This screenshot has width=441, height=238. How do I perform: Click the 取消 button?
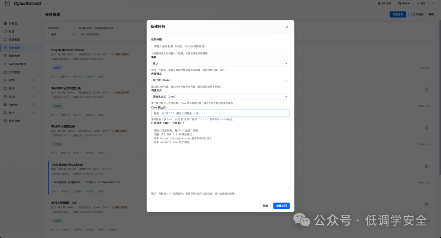pos(265,206)
